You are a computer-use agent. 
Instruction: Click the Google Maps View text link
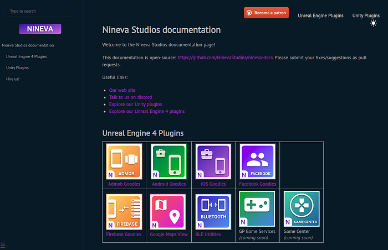[169, 235]
